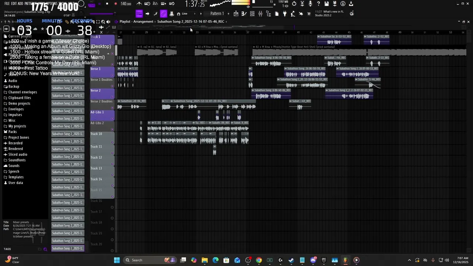This screenshot has width=473, height=266.
Task: Open the Mixer view icon
Action: (260, 14)
